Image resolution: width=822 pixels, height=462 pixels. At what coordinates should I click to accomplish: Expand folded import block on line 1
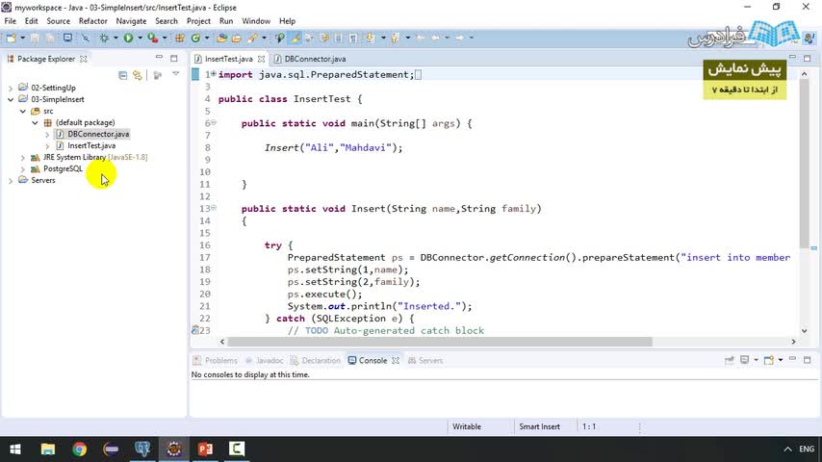coord(214,74)
